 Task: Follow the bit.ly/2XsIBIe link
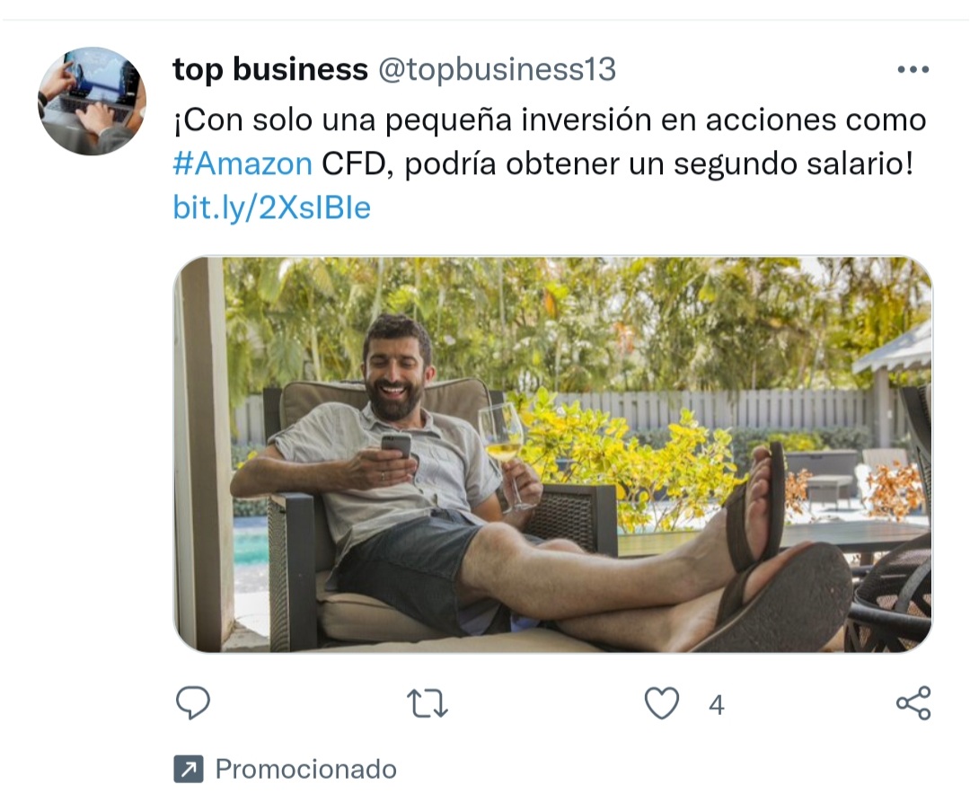tap(271, 207)
